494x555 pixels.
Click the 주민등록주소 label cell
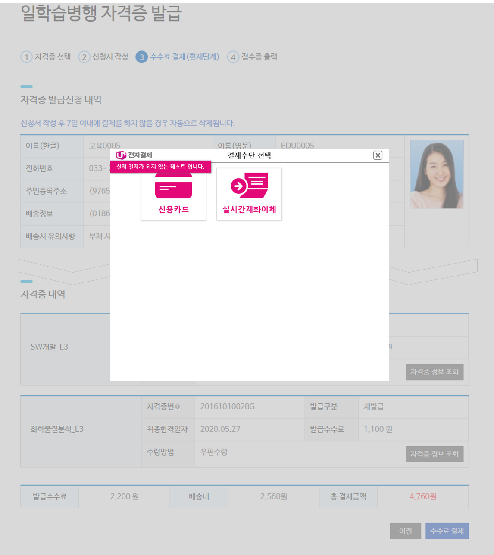pos(52,191)
